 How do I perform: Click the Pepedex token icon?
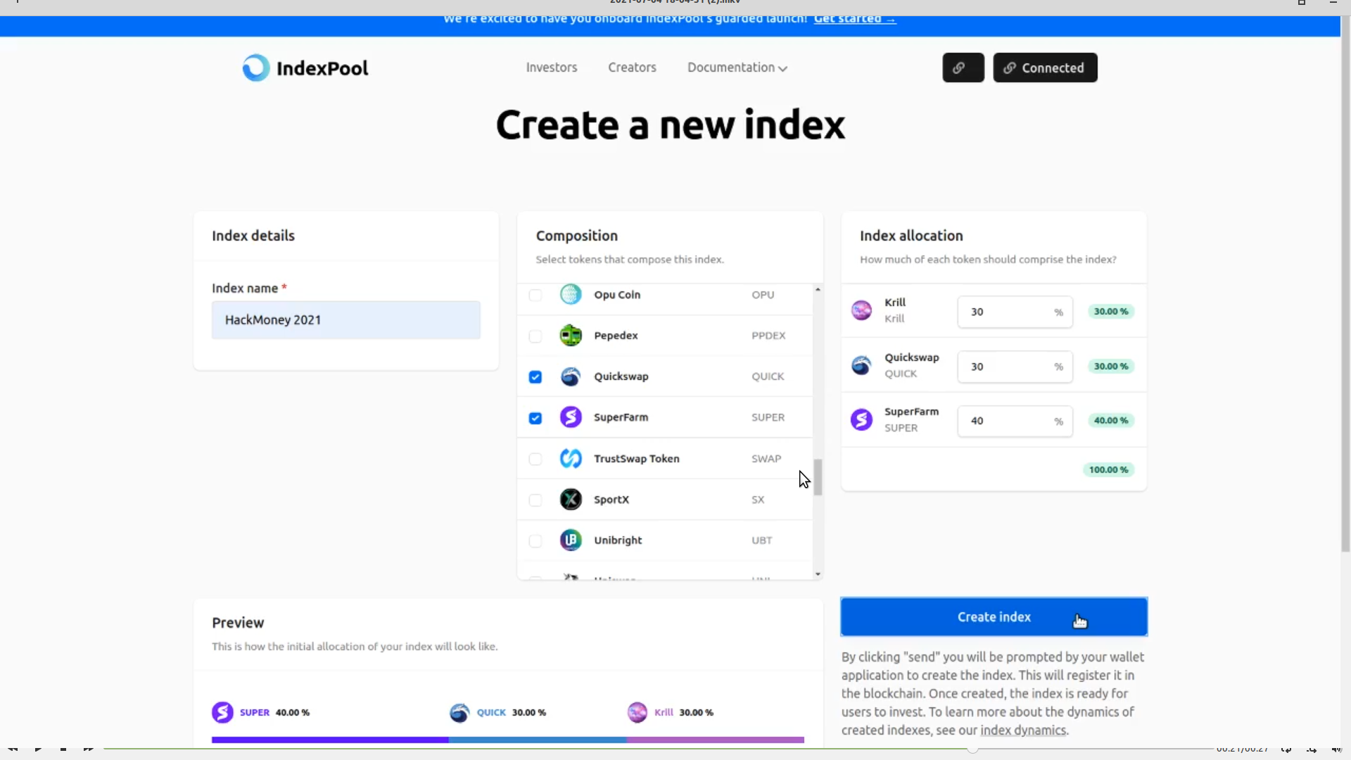pos(571,336)
